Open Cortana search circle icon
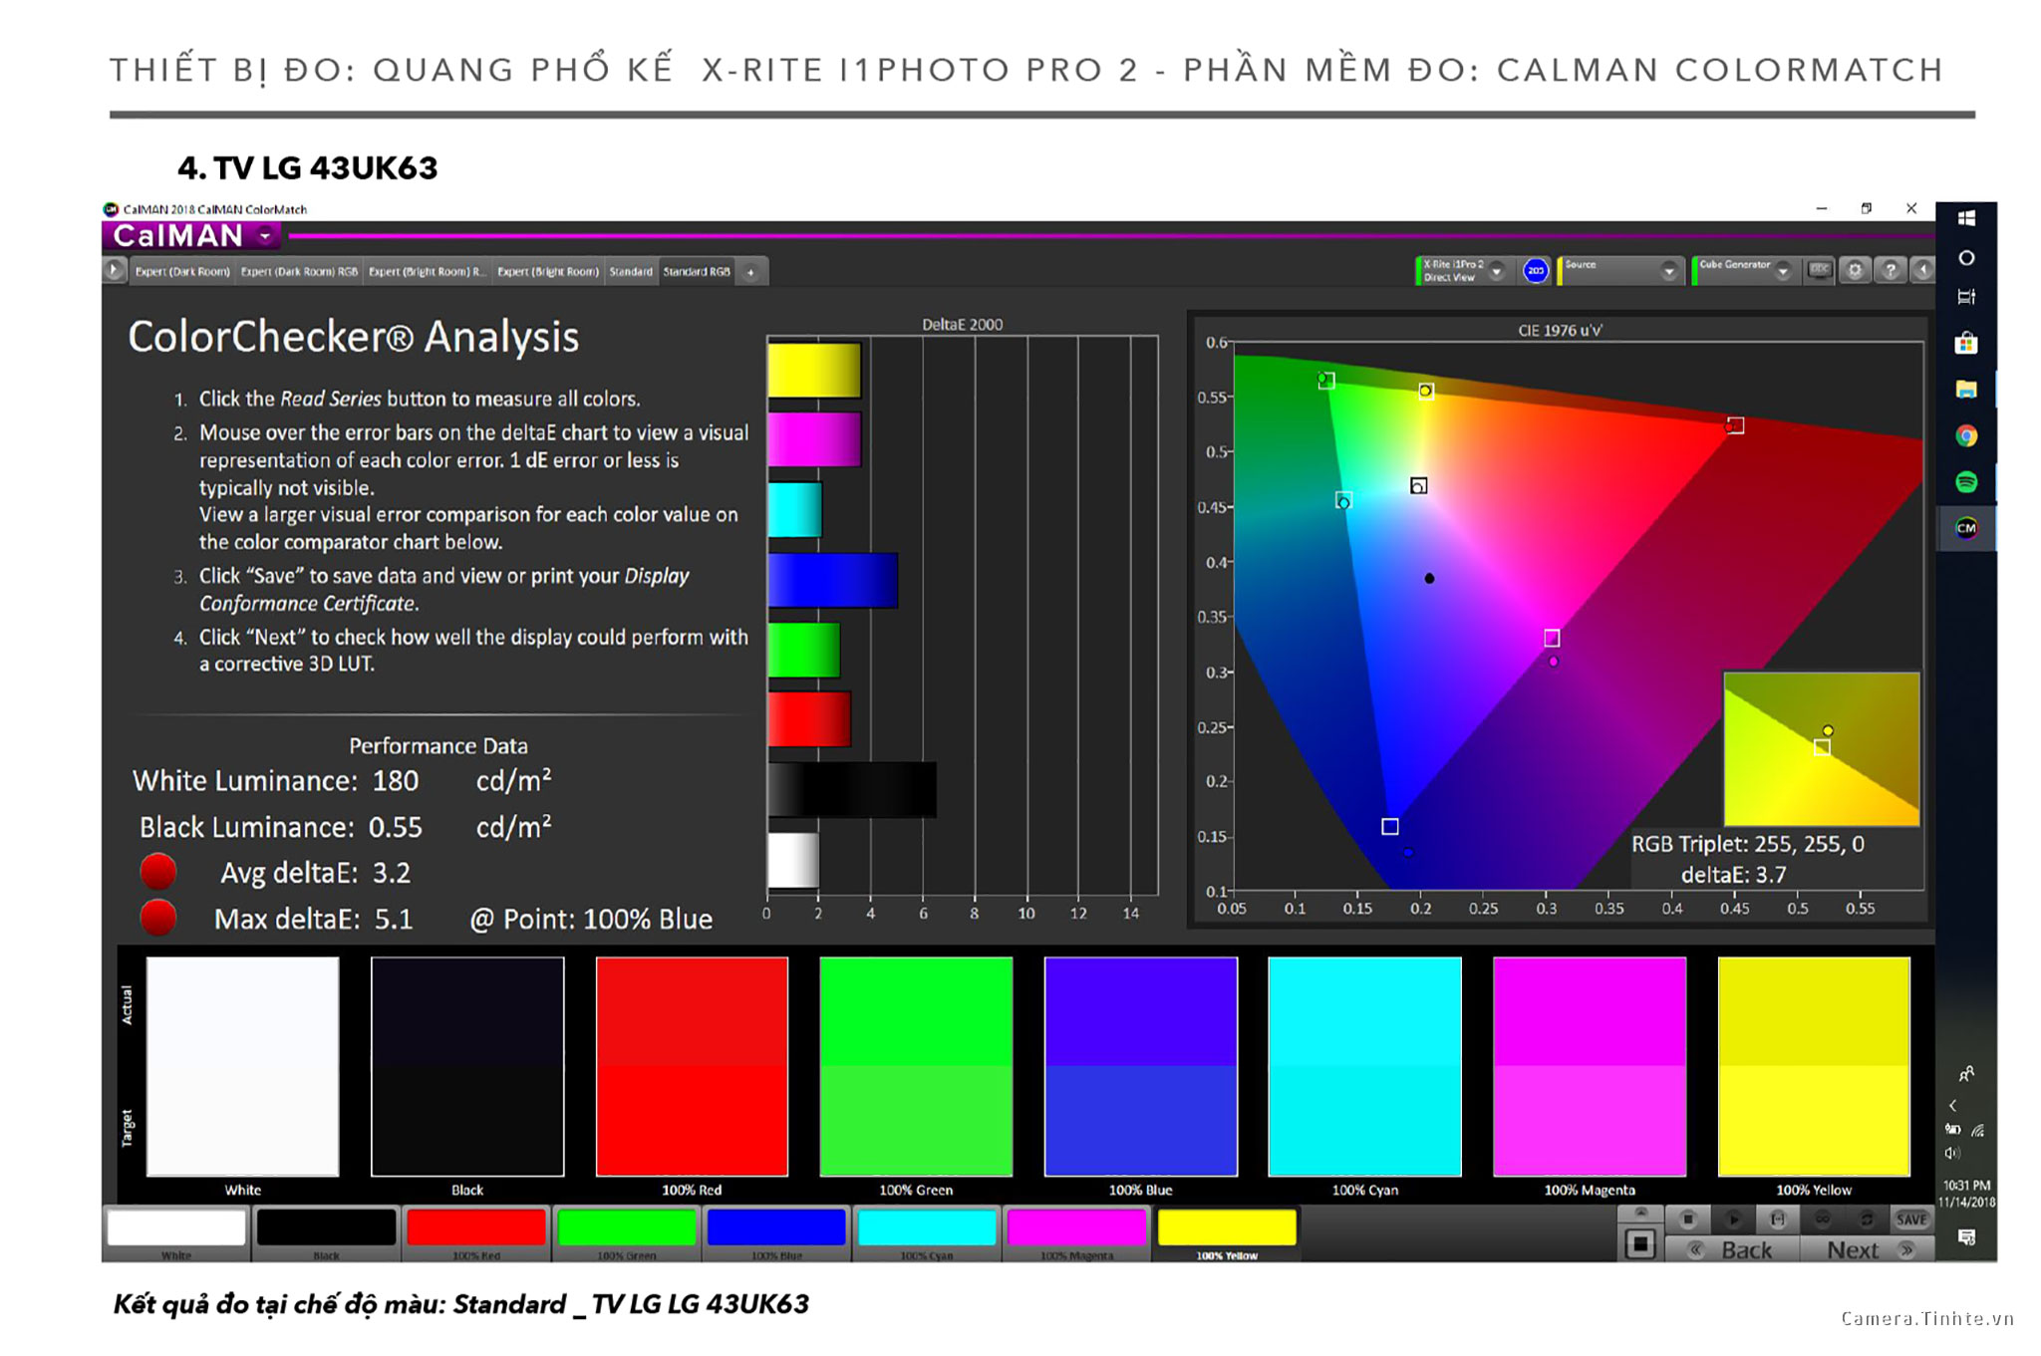The height and width of the screenshot is (1356, 2041). click(x=1966, y=258)
